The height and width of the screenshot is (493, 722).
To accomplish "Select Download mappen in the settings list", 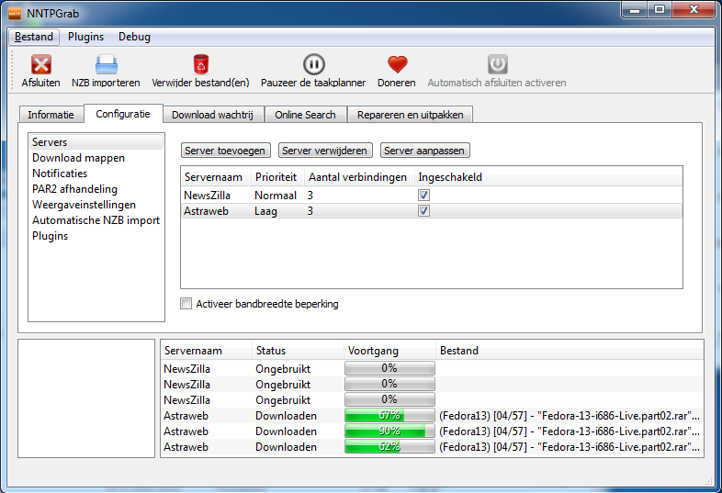I will click(78, 158).
